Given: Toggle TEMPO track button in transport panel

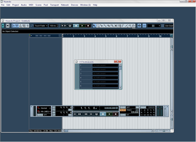Looking at the screenshot, I should point(123,110).
